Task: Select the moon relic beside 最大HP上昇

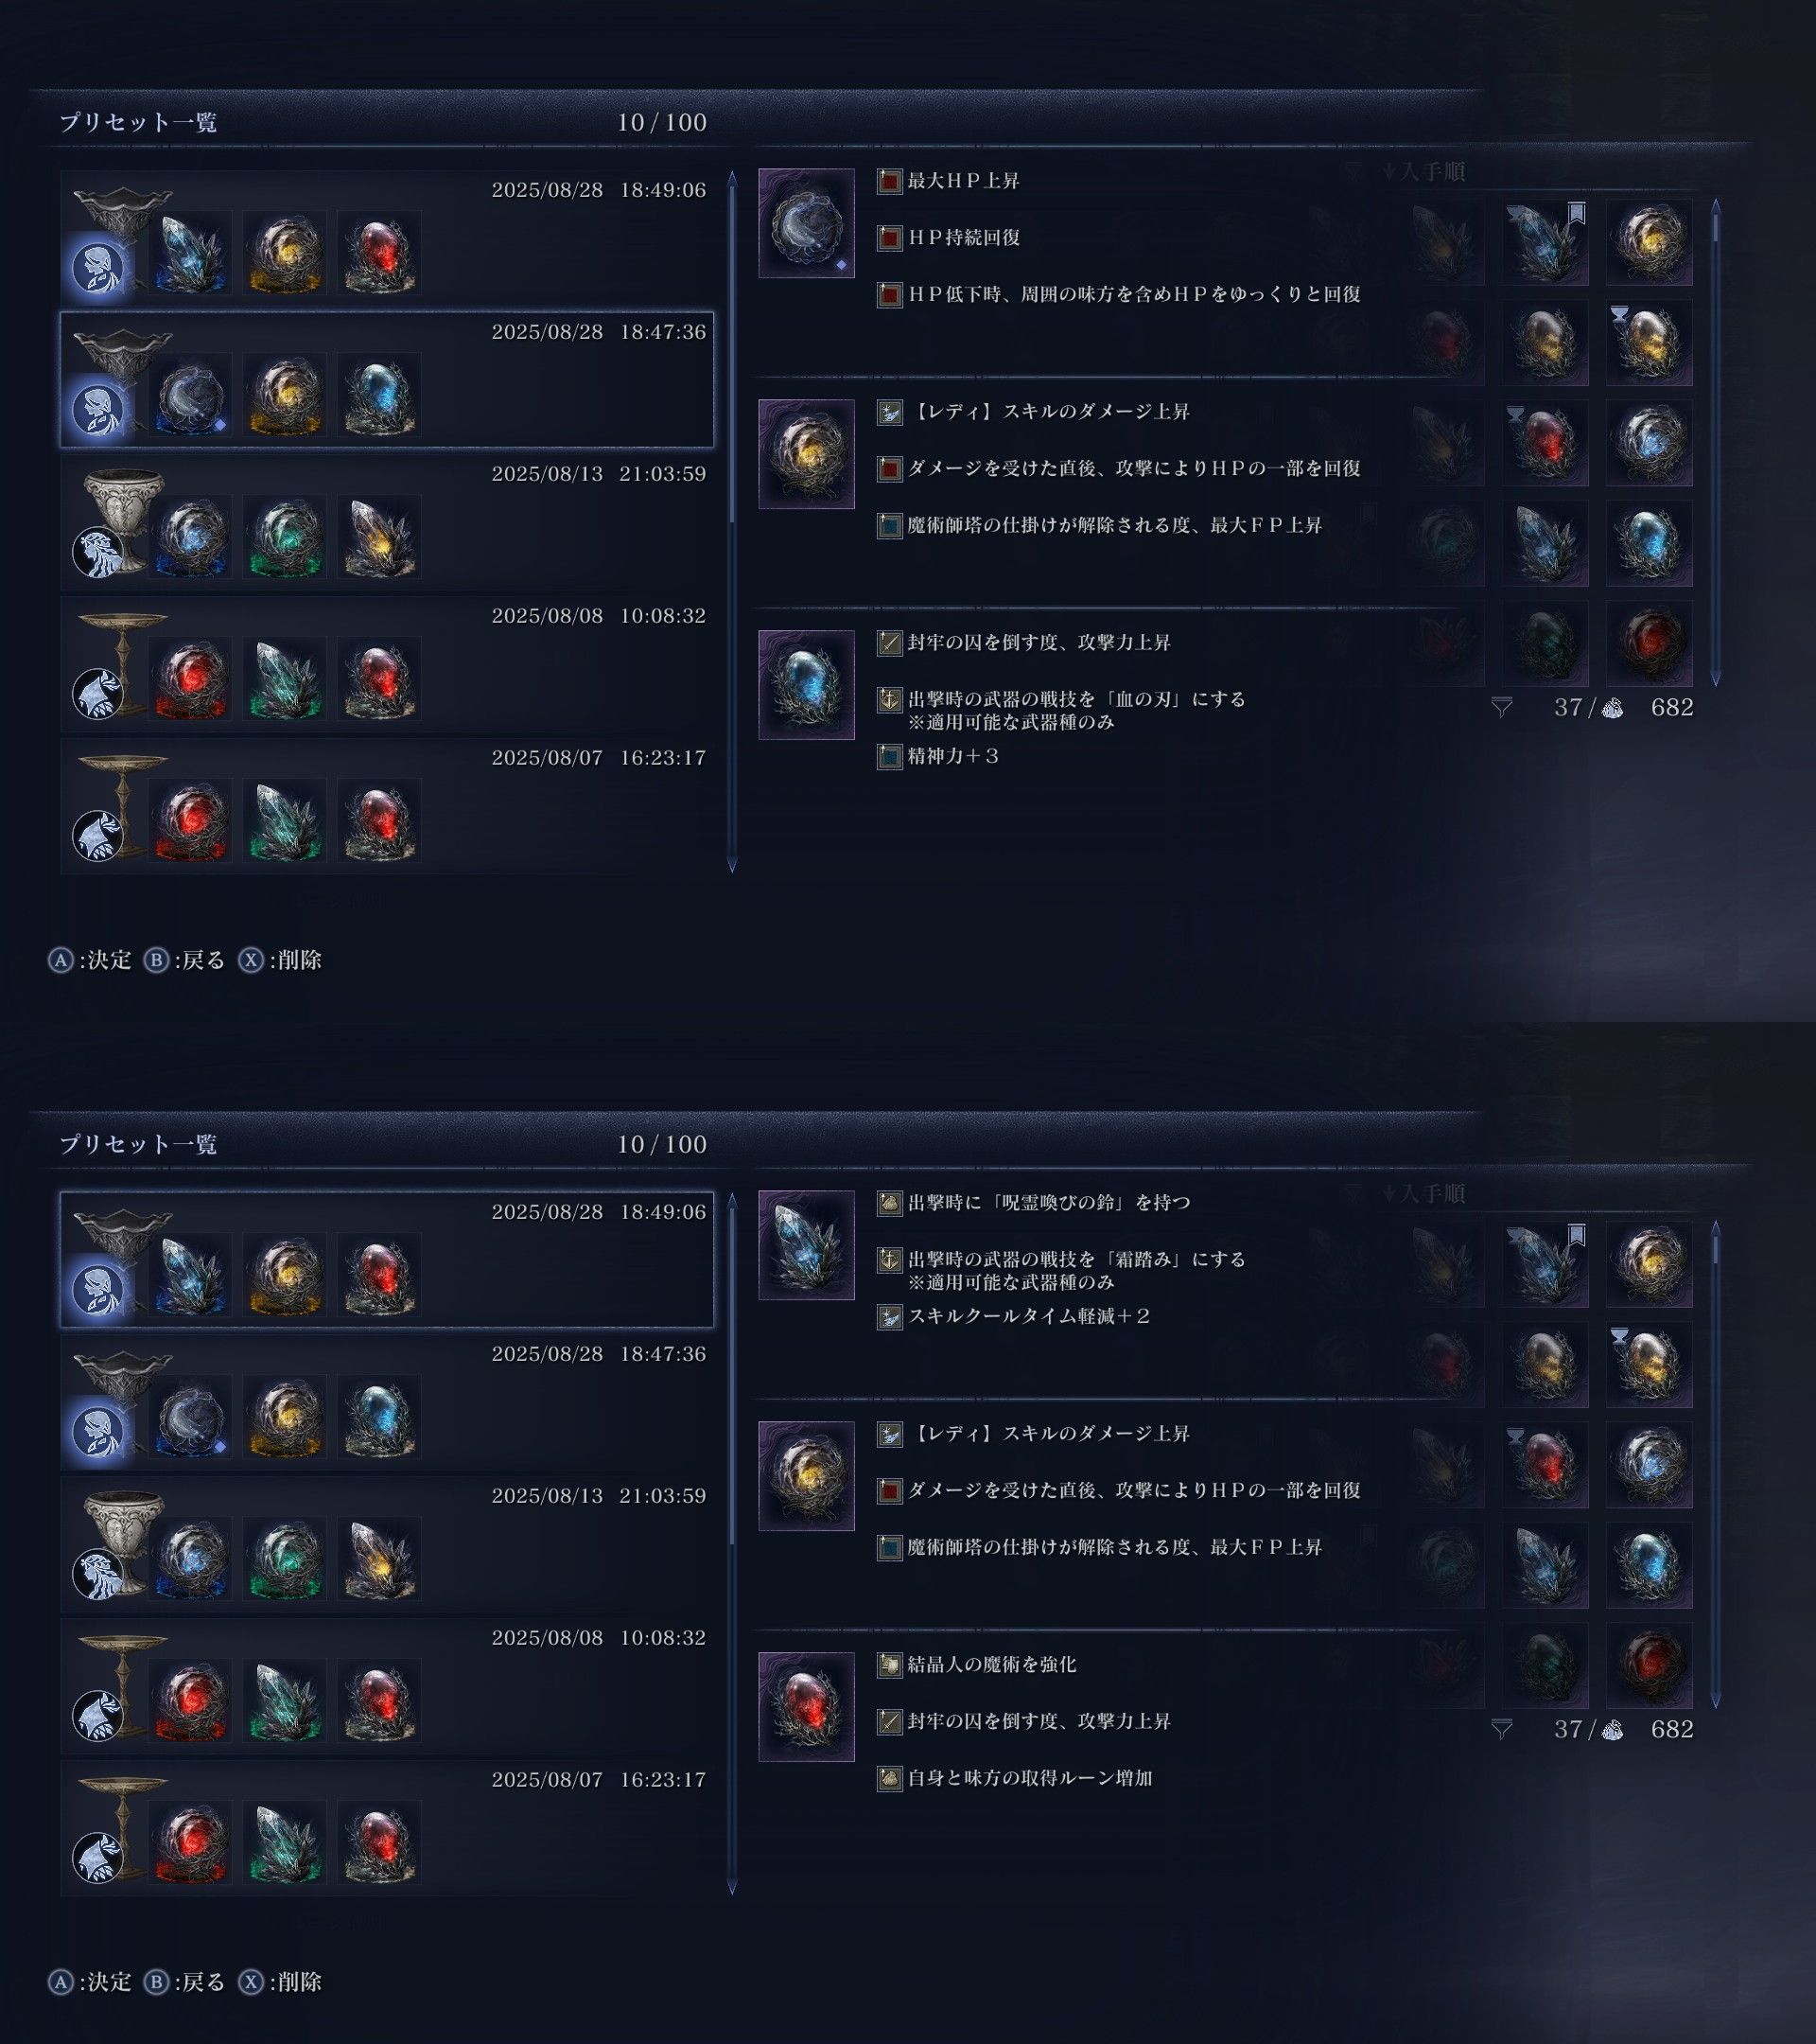Action: pos(807,223)
